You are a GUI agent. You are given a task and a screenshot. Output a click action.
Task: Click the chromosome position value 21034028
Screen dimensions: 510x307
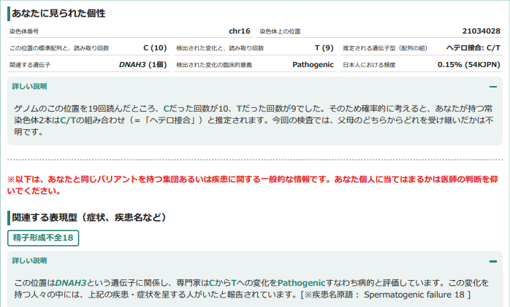481,31
